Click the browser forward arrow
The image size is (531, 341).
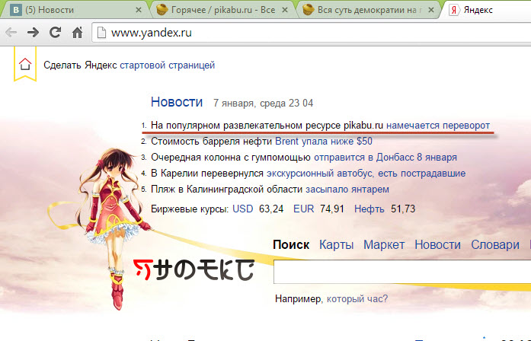pyautogui.click(x=34, y=33)
